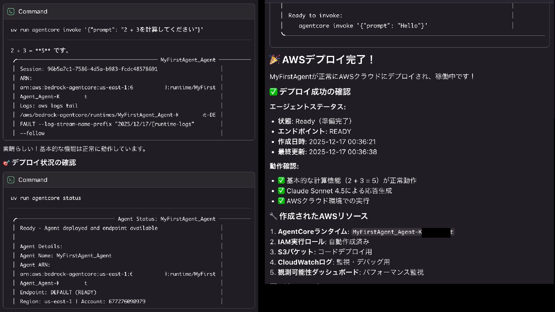Click the terminal icon of the status Command block
The height and width of the screenshot is (312, 555).
tap(11, 180)
